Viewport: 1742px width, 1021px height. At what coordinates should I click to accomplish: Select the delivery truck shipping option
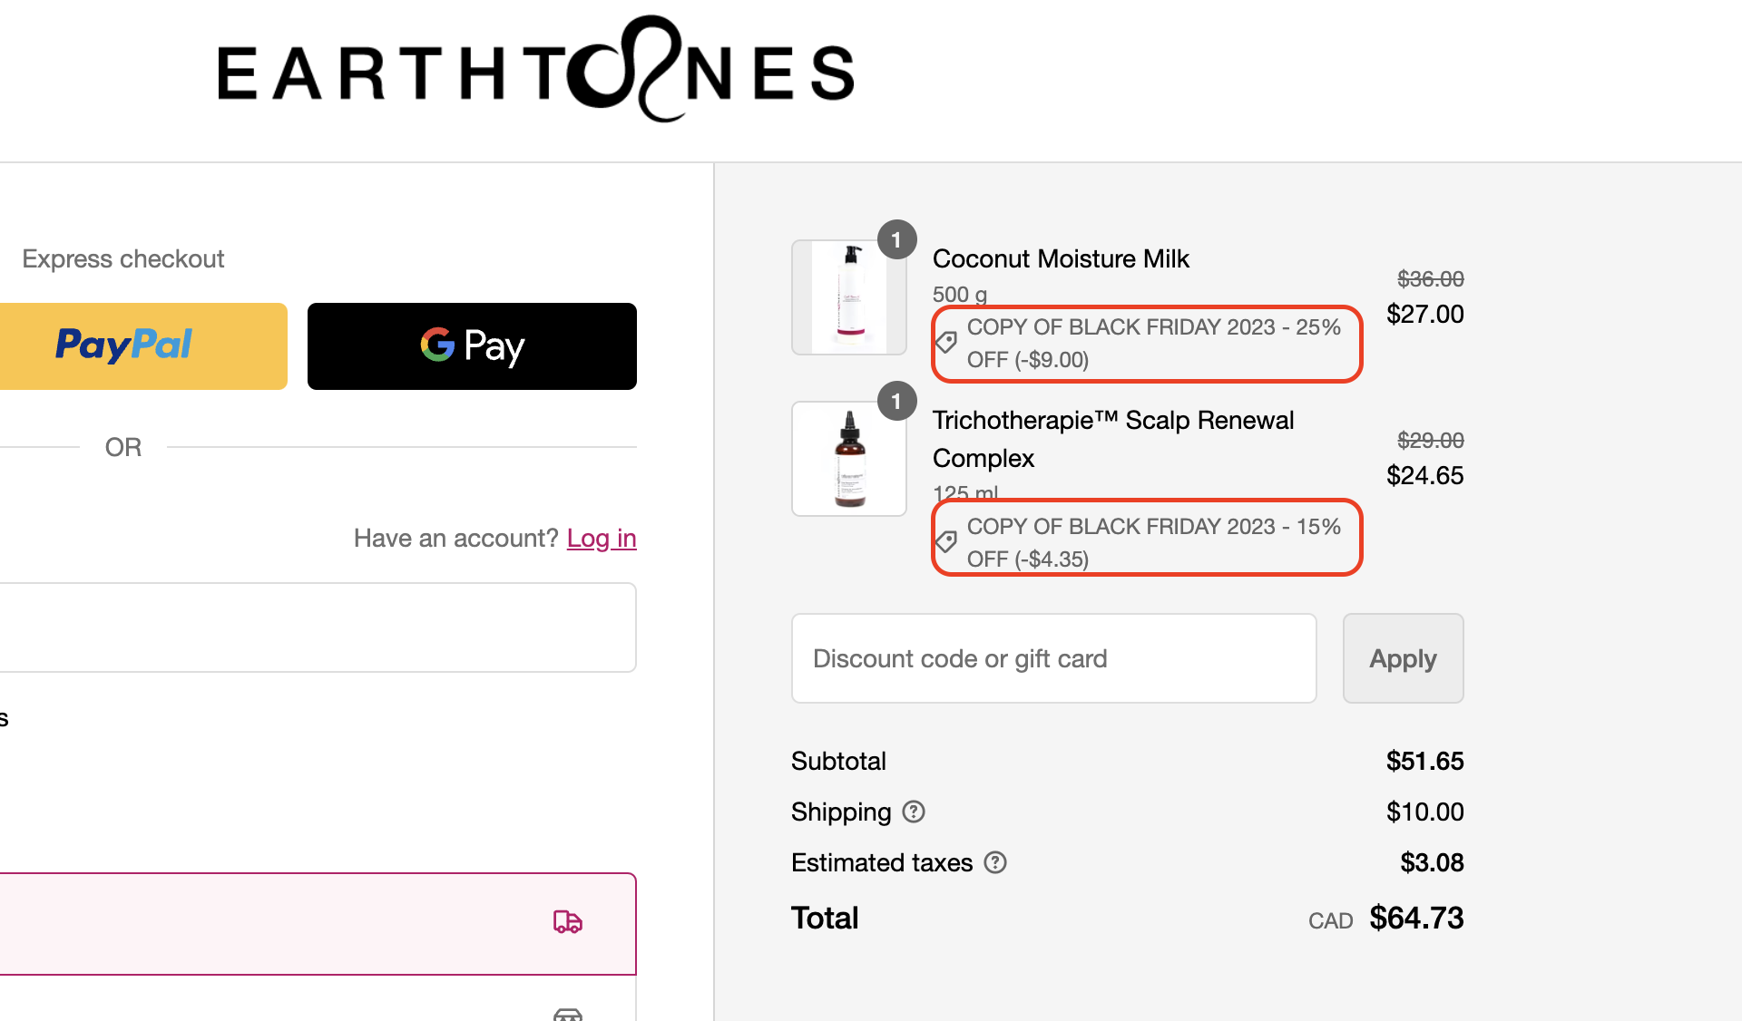click(318, 924)
